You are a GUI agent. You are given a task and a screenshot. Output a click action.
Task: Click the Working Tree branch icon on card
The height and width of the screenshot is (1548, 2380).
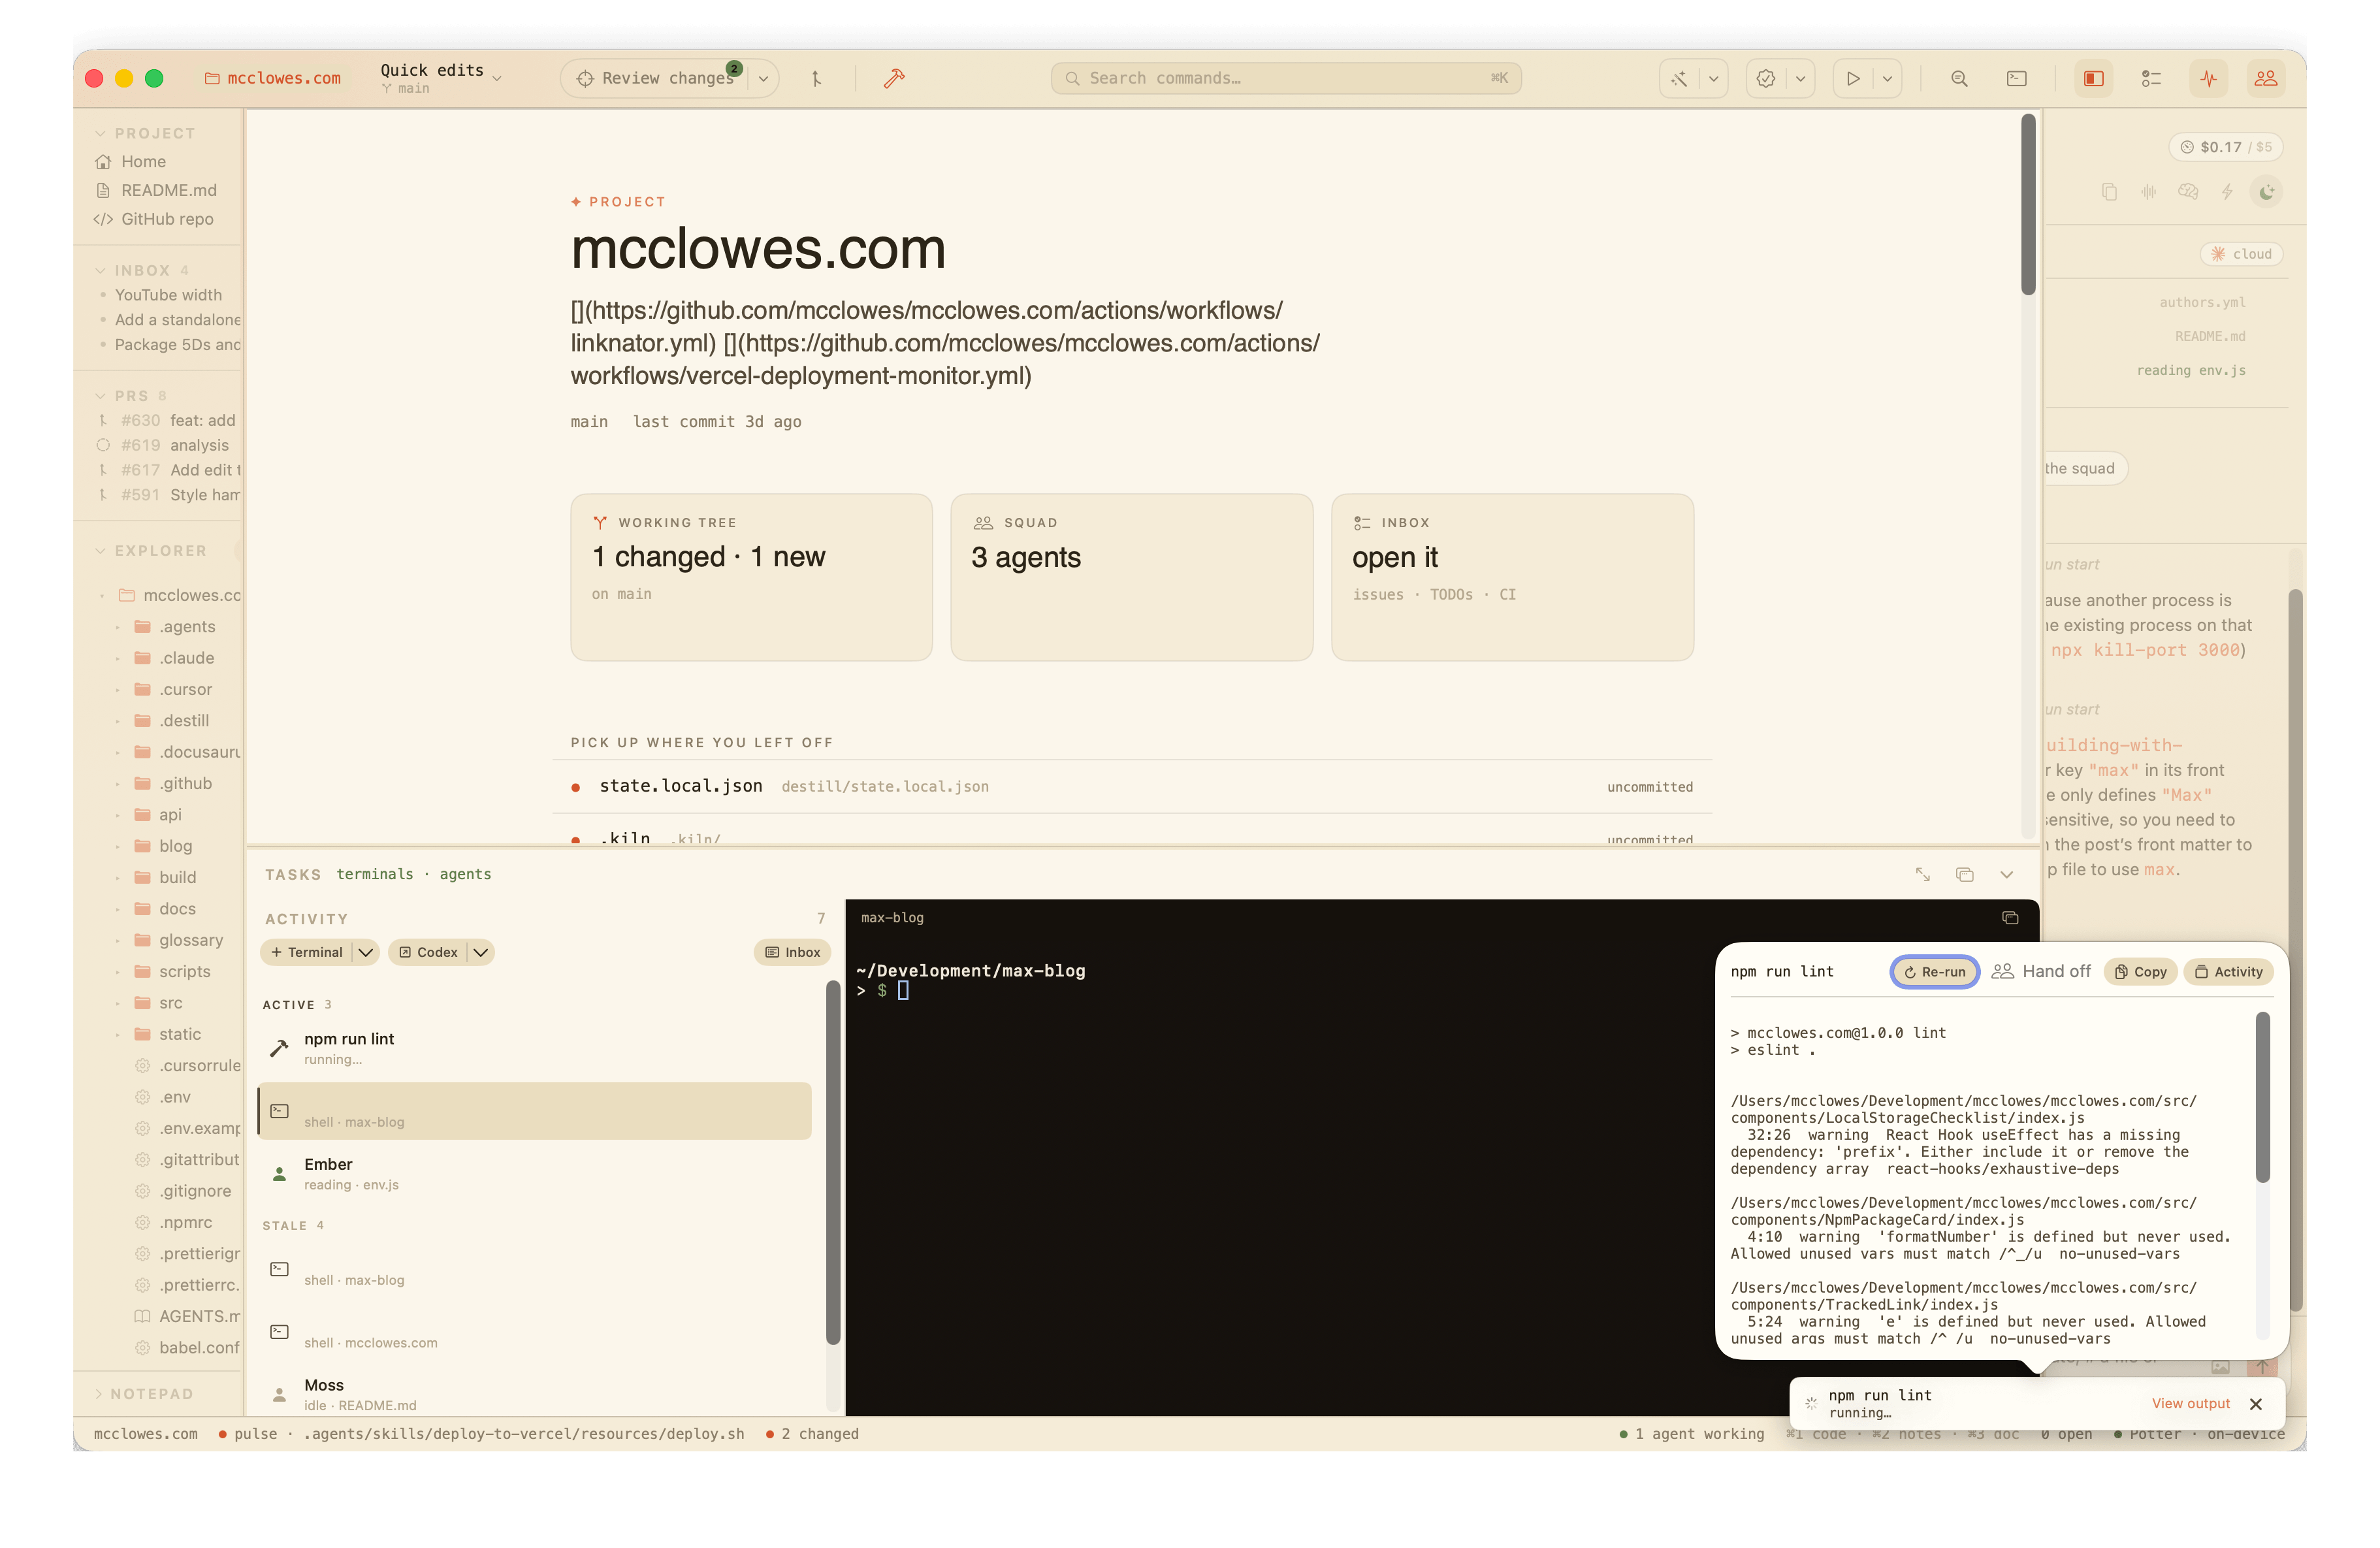(x=600, y=522)
